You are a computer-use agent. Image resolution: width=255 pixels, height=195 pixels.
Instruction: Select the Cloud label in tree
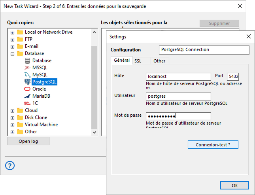31,110
